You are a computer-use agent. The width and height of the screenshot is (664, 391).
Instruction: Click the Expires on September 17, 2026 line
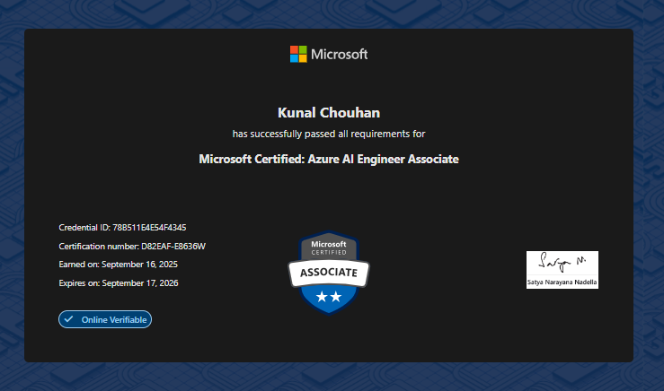(119, 282)
